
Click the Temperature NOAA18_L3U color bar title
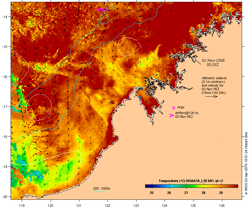click(x=191, y=181)
